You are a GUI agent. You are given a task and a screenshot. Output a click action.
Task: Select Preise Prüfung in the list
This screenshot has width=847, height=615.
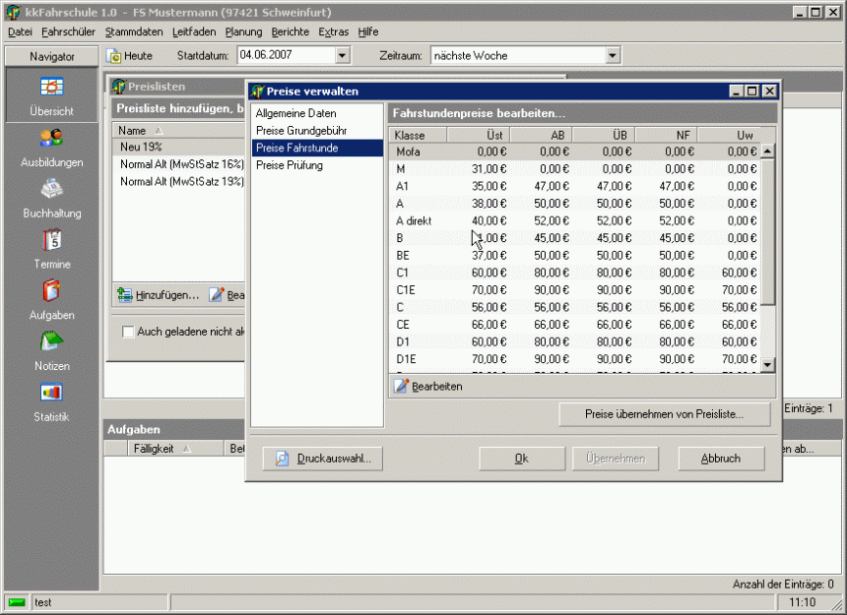289,165
